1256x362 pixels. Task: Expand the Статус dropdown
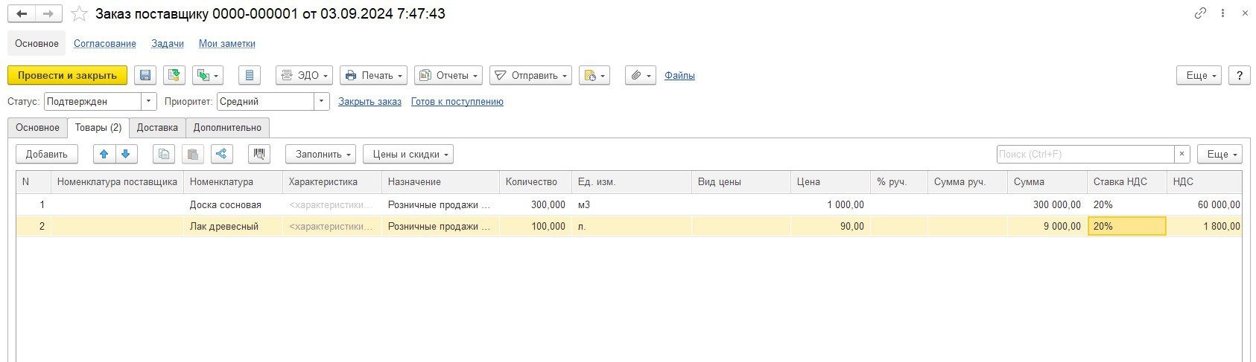point(149,102)
